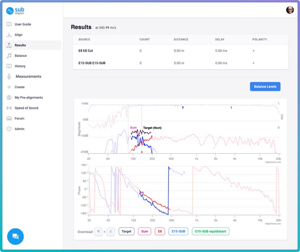
Task: Click the Results upload-arrow icon
Action: (x=9, y=45)
